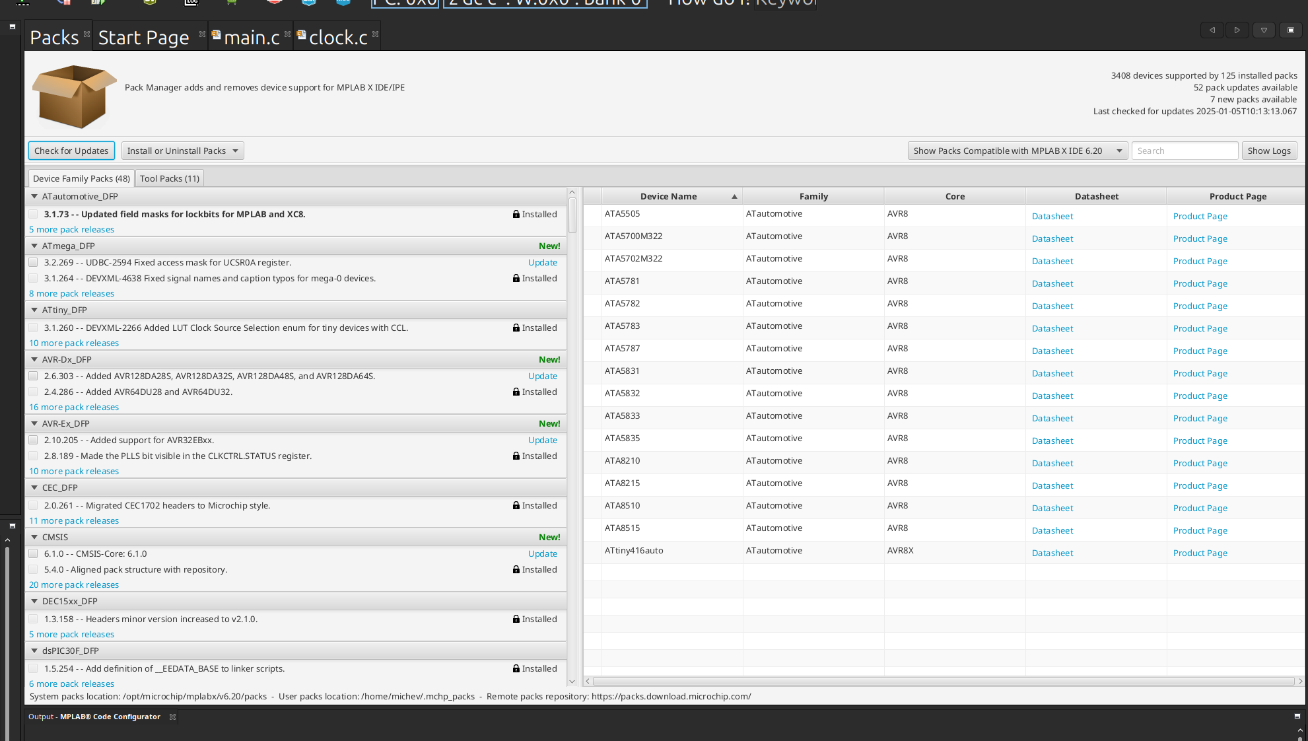
Task: Click the pack list scroll-up arrow
Action: pyautogui.click(x=572, y=192)
